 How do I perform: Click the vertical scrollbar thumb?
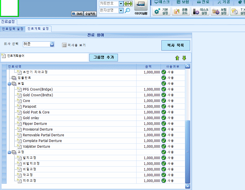[x=187, y=152]
